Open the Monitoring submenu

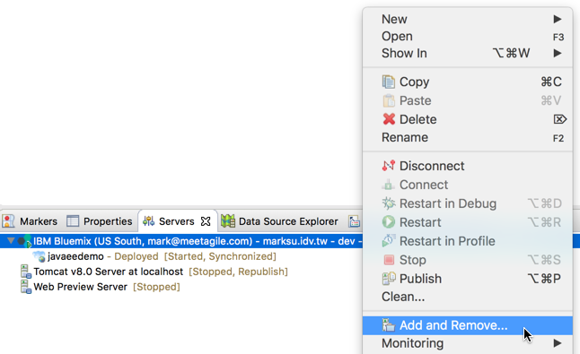(x=468, y=343)
